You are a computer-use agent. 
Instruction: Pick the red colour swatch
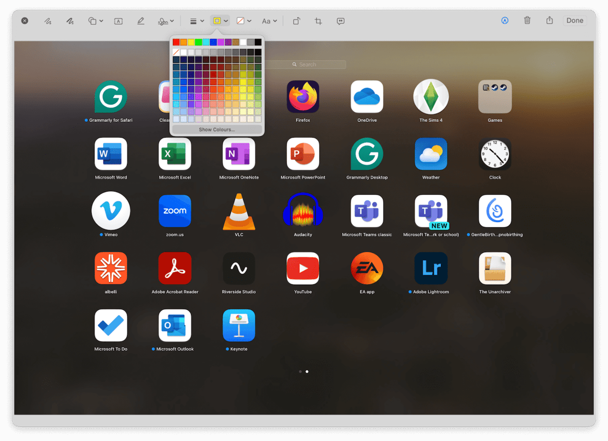[176, 42]
